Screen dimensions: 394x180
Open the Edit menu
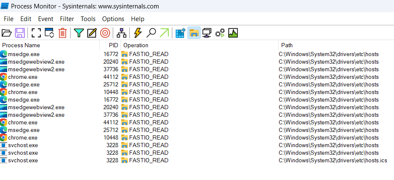[x=26, y=19]
